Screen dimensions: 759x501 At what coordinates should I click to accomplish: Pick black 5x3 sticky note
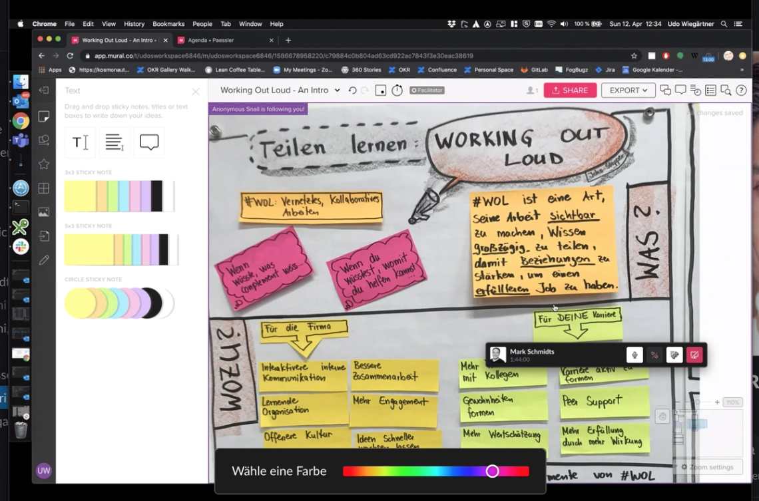(x=163, y=250)
